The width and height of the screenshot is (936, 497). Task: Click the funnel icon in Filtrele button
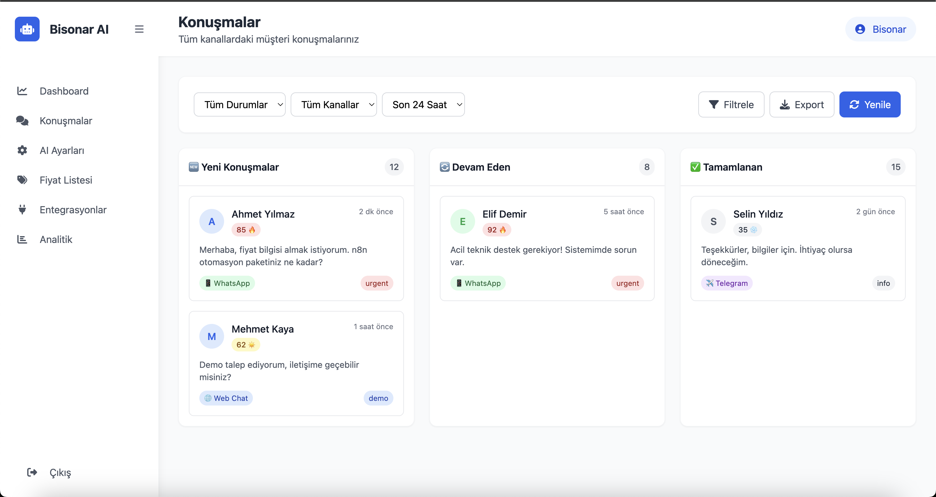pos(713,104)
